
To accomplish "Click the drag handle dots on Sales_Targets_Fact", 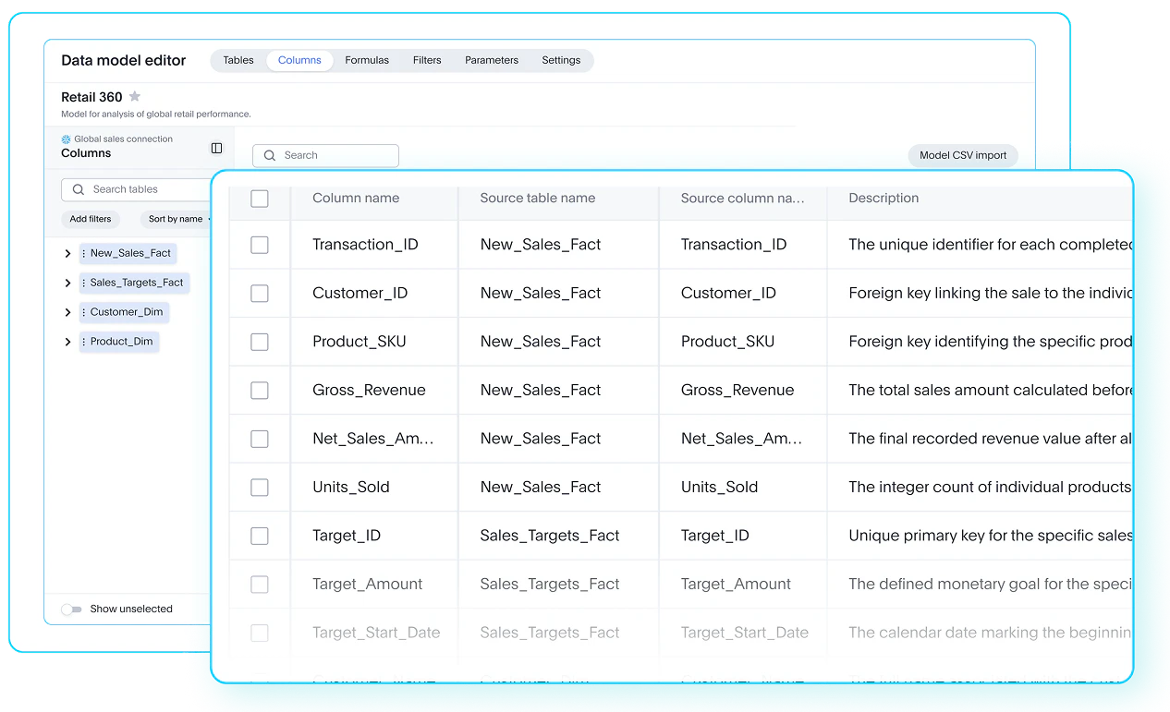I will point(84,283).
